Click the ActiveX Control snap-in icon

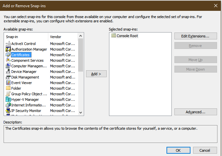coord(8,44)
